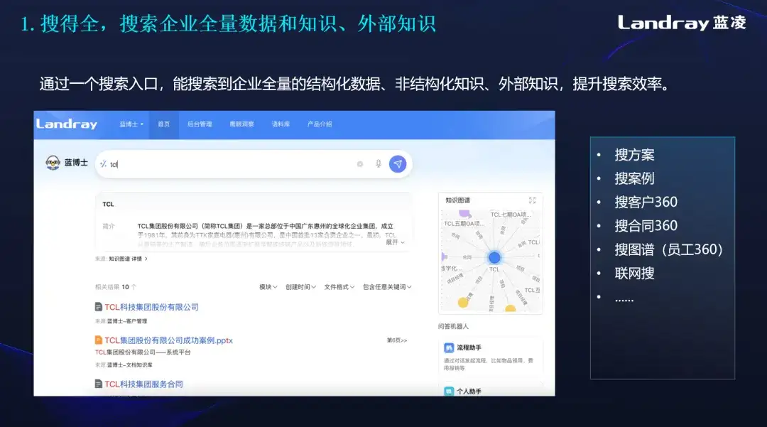Click the magic wand icon in the search box
Screen dimensions: 767x427
[103, 164]
